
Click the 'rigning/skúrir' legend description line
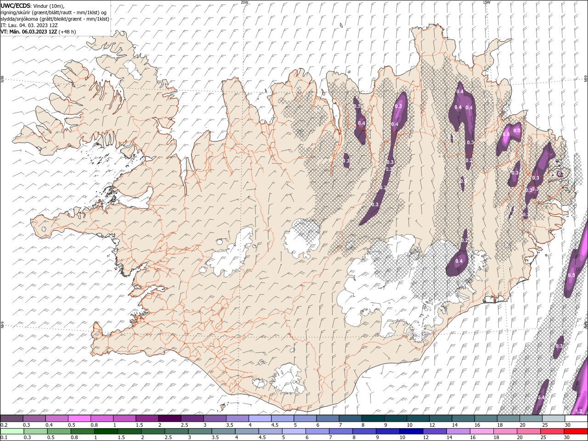click(53, 12)
